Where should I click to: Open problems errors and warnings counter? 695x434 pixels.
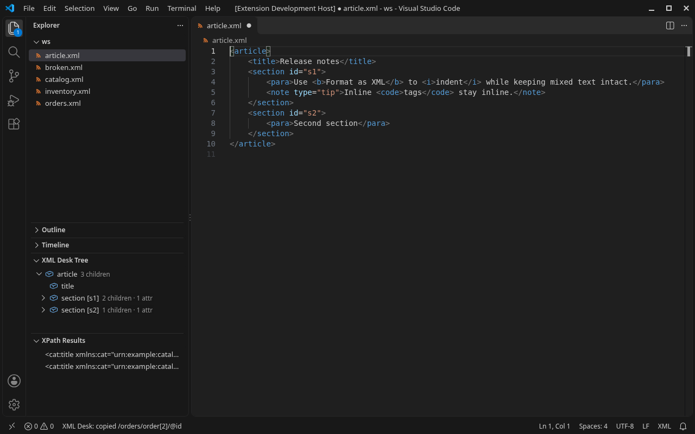[x=39, y=426]
